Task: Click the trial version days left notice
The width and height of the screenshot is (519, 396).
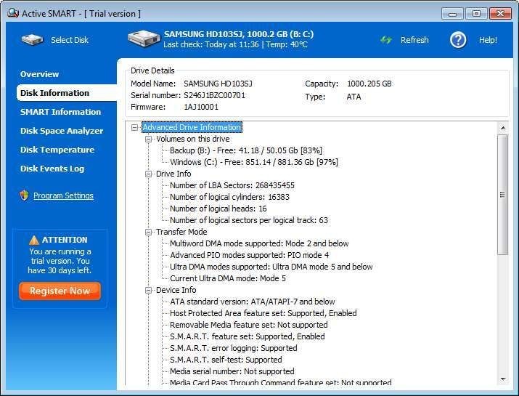Action: point(60,261)
